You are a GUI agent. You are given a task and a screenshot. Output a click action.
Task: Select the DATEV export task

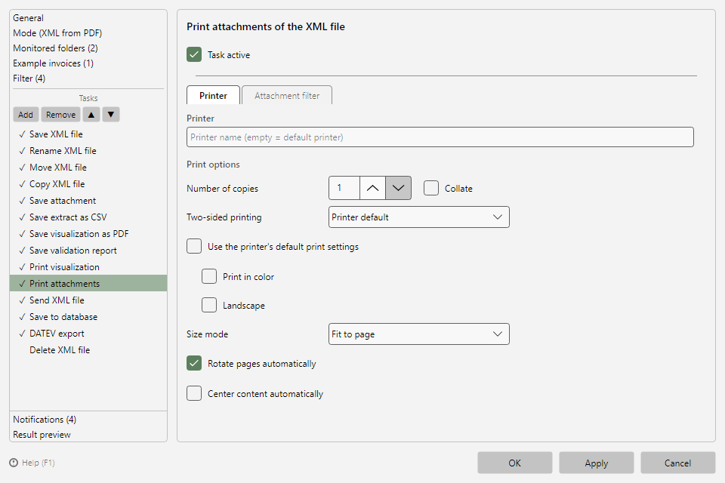click(88, 334)
